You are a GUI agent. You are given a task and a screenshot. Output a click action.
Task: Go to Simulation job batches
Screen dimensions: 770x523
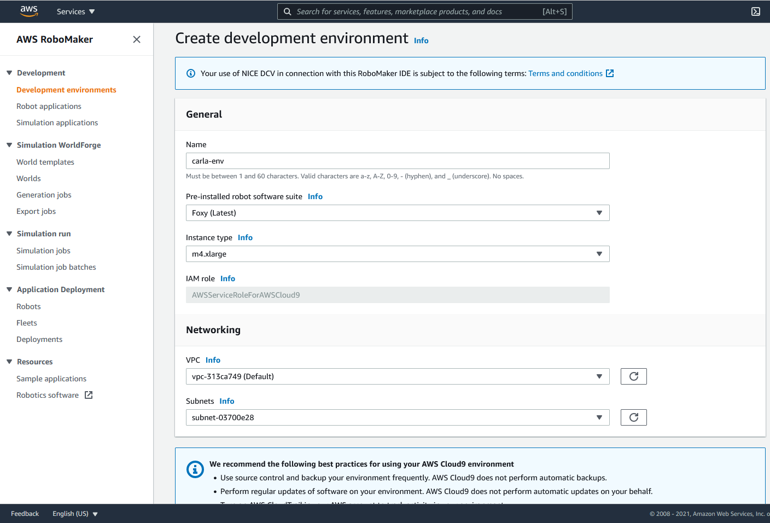(x=56, y=267)
